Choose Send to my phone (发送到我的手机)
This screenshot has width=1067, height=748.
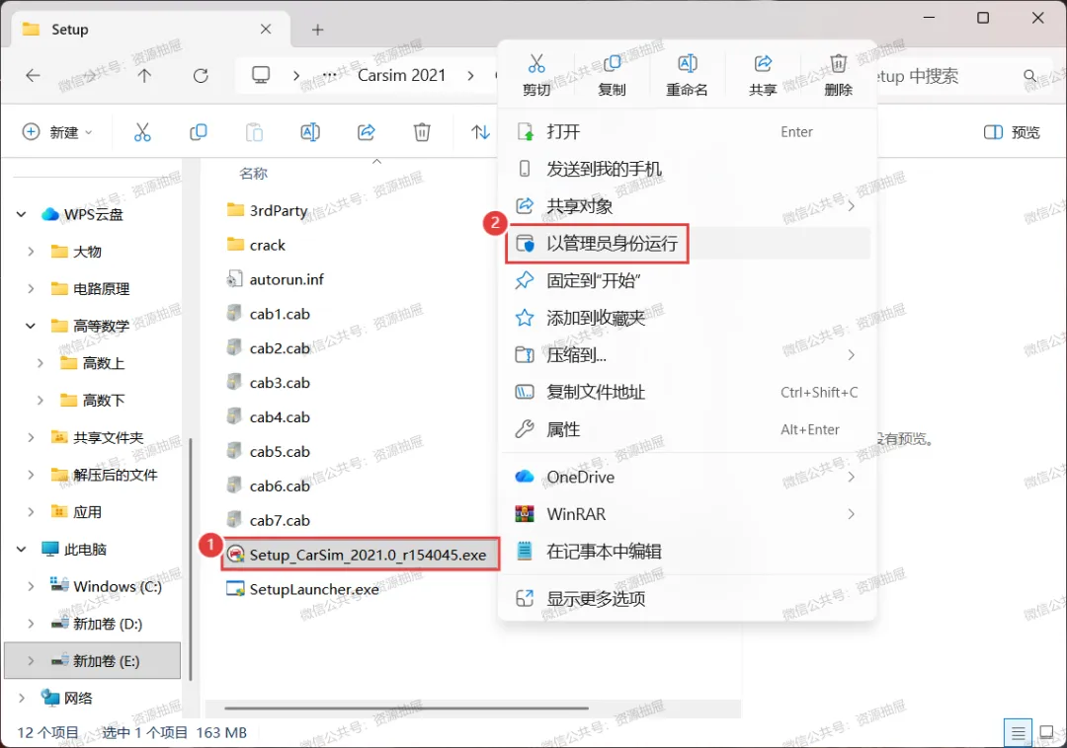(685, 169)
